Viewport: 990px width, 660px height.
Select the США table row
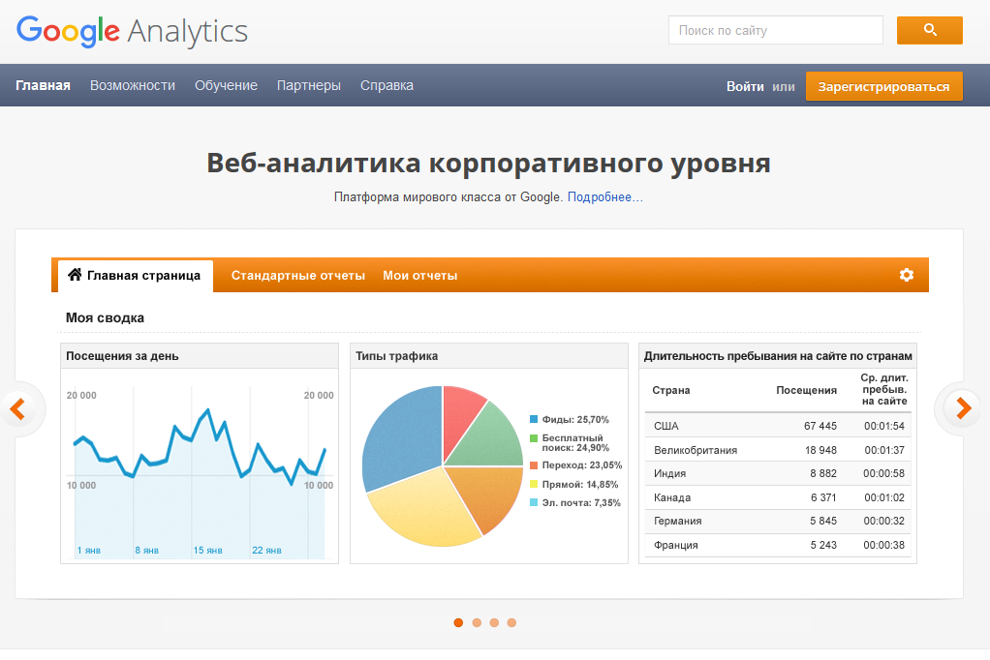click(x=779, y=426)
